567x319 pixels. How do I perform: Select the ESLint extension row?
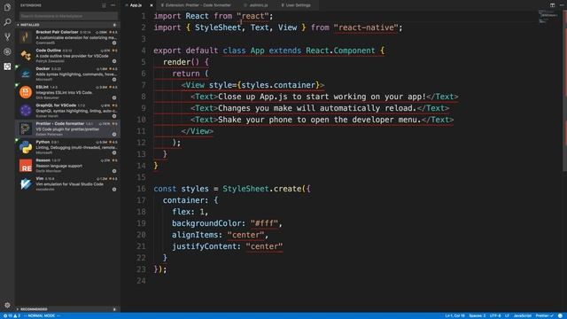pyautogui.click(x=67, y=92)
